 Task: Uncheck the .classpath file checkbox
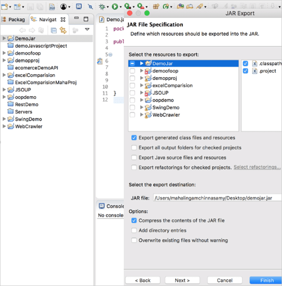pyautogui.click(x=245, y=63)
